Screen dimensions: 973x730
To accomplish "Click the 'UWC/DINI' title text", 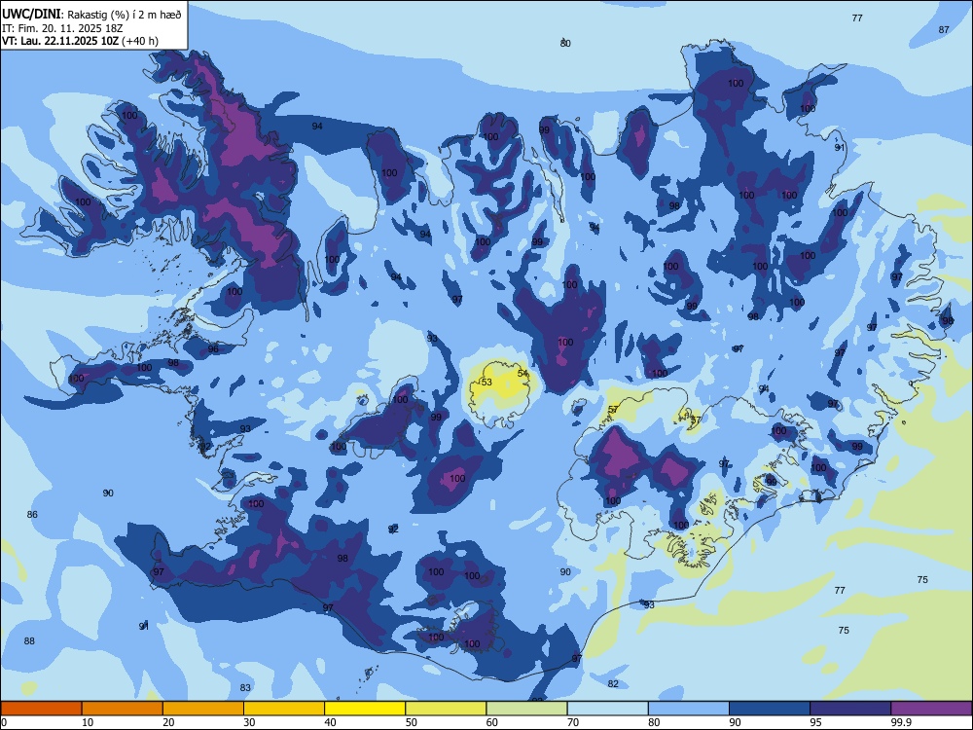I will [x=31, y=15].
